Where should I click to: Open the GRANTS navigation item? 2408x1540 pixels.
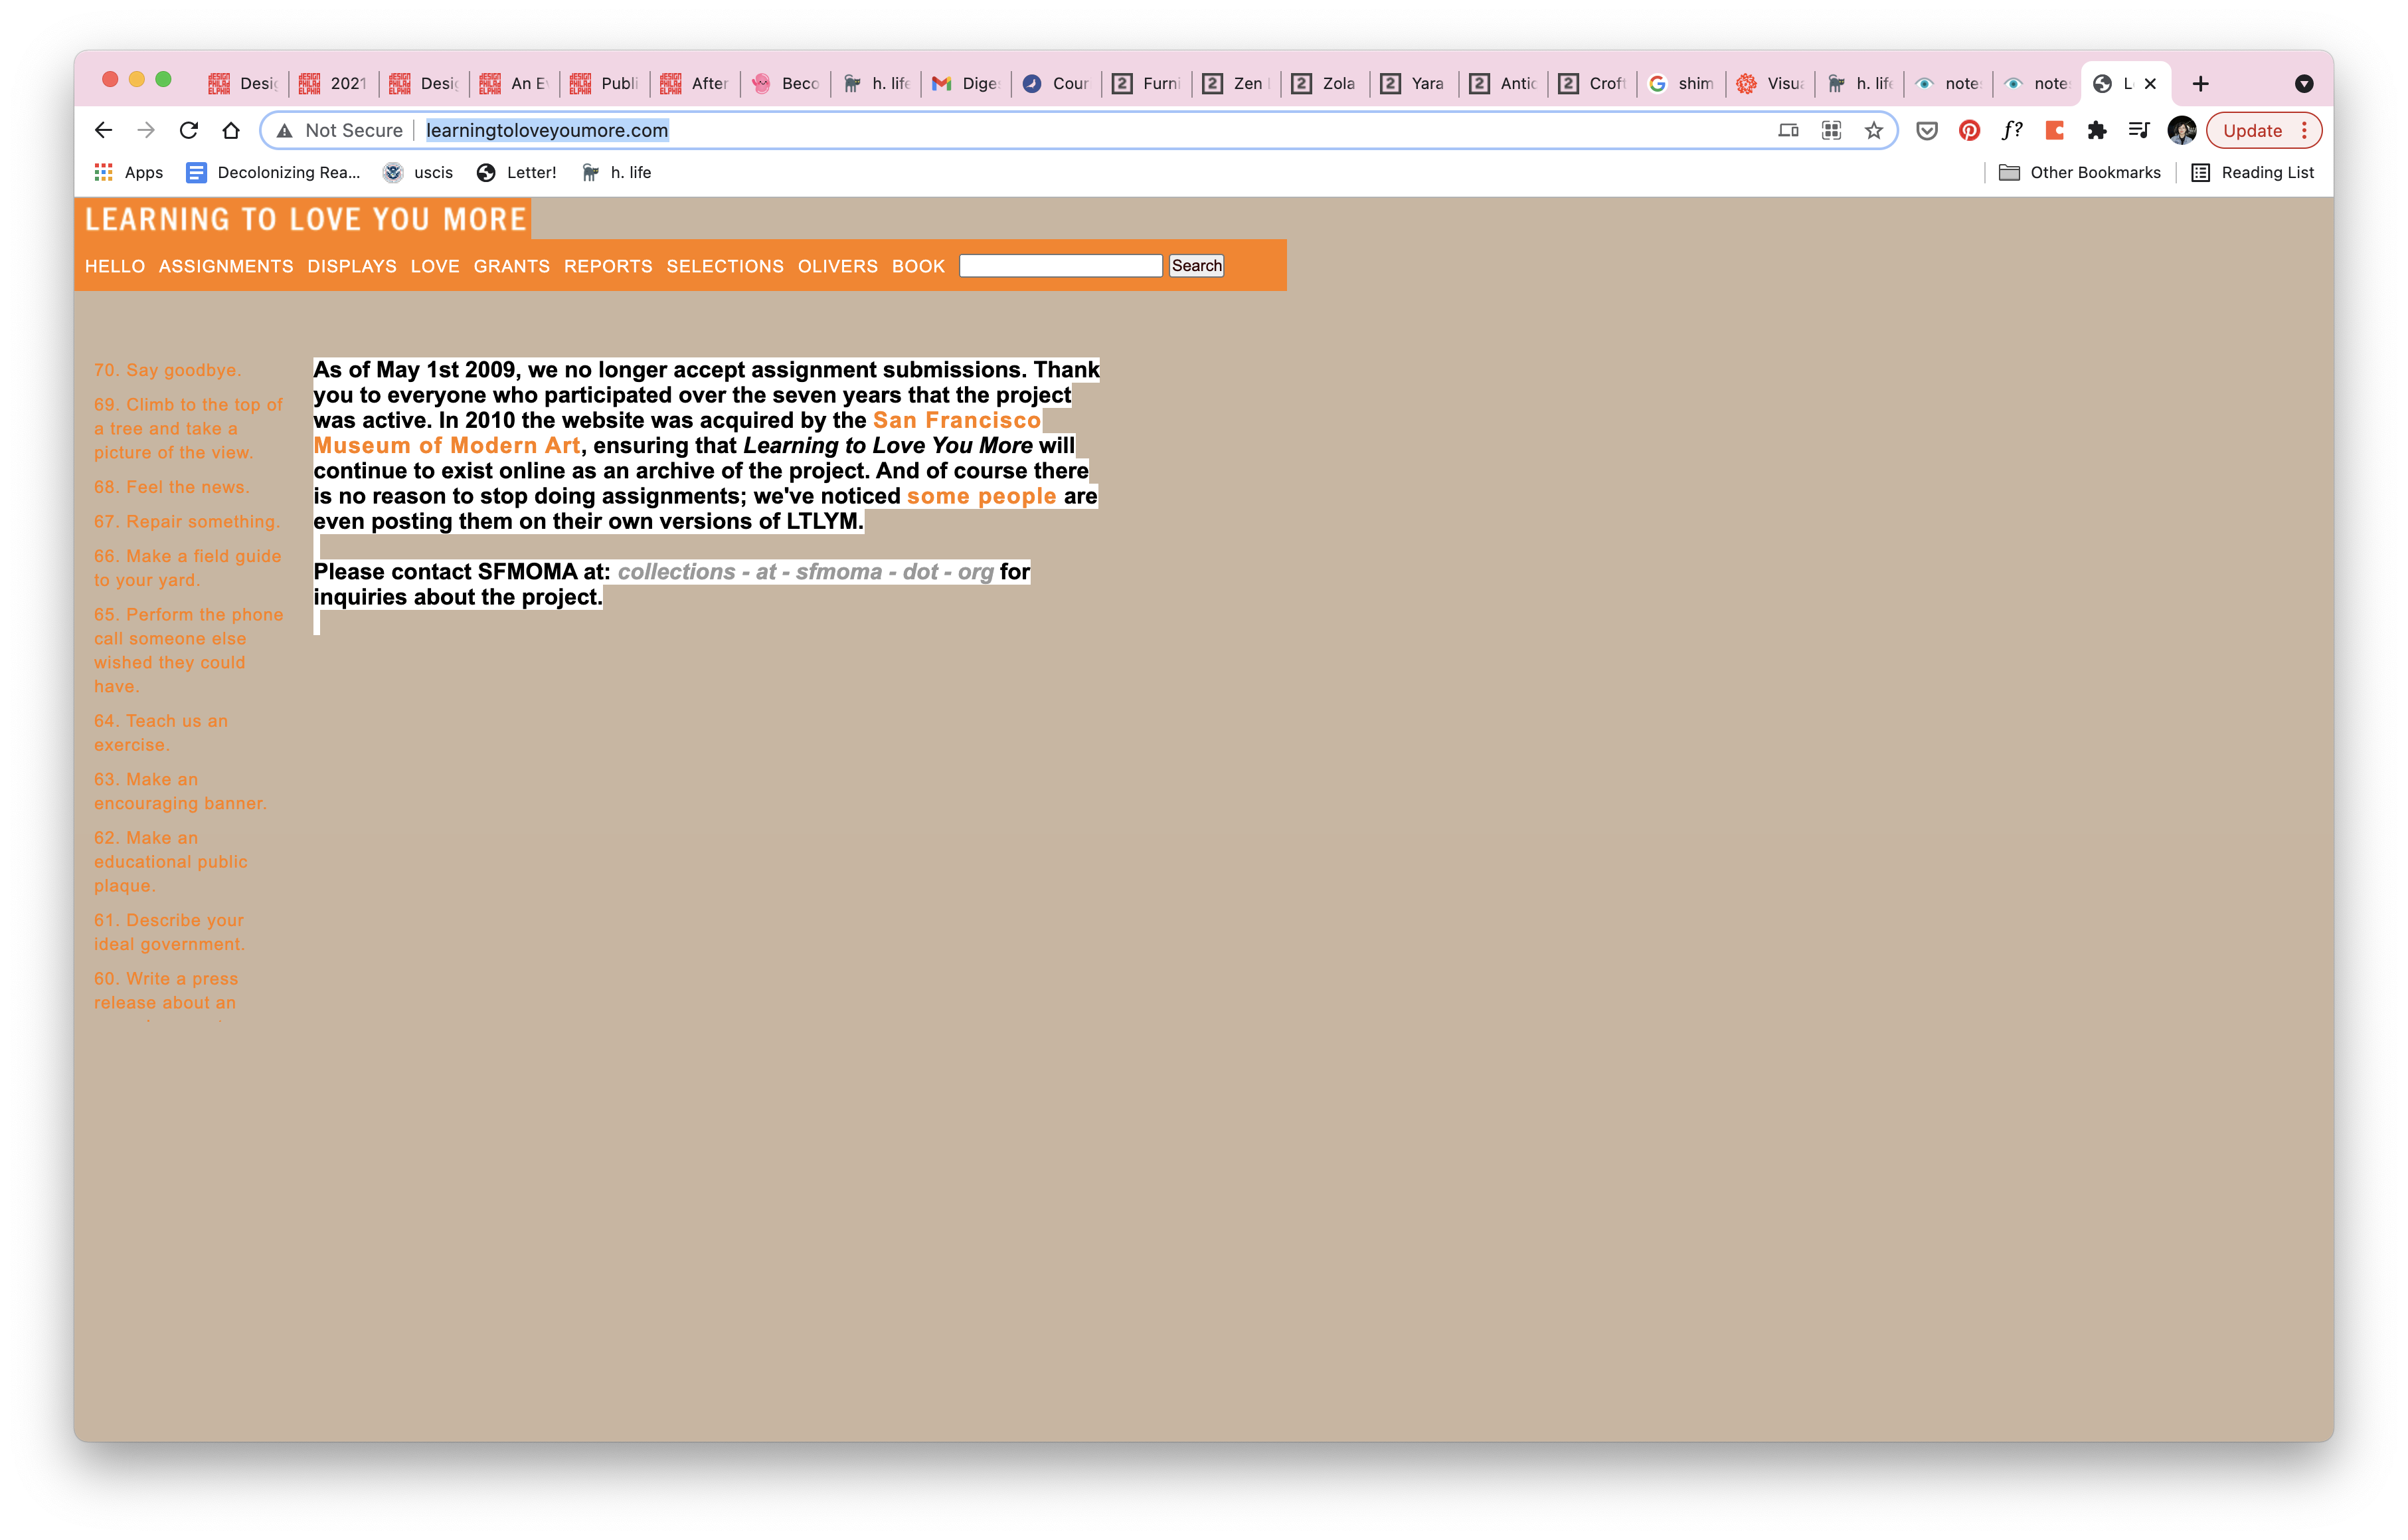pos(511,266)
